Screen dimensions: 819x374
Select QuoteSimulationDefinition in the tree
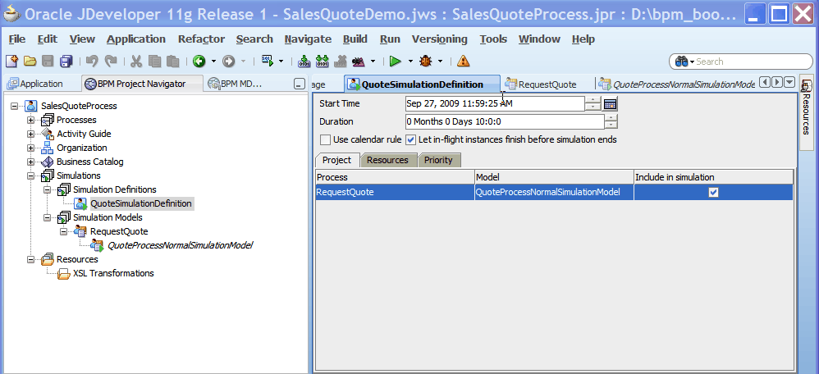(141, 203)
